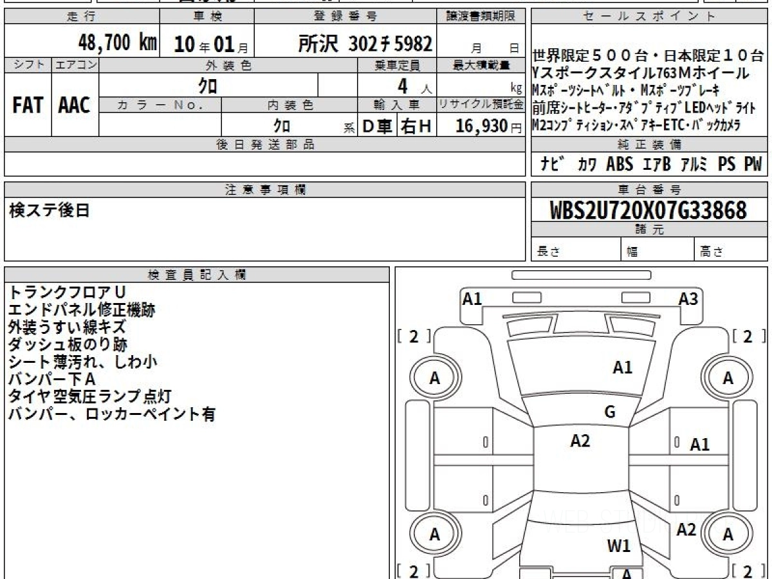Select the AAC air conditioner cell
This screenshot has width=772, height=579.
(75, 106)
